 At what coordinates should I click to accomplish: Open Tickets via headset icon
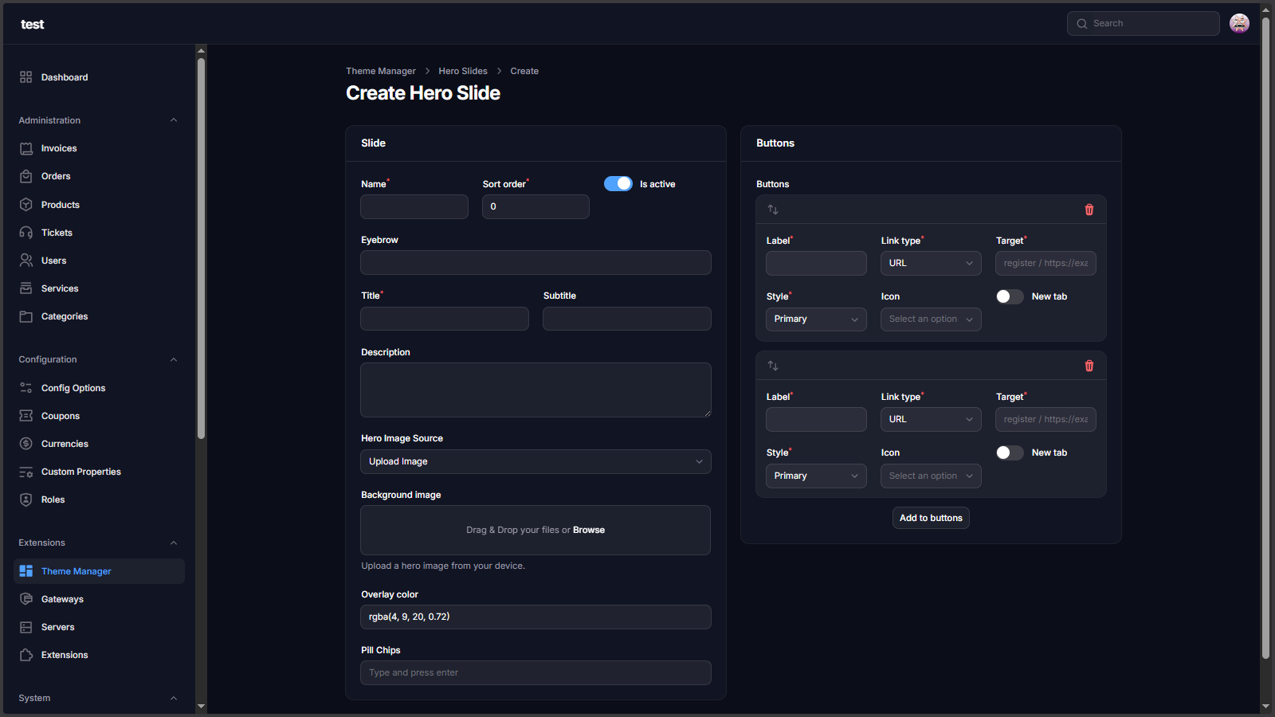26,233
